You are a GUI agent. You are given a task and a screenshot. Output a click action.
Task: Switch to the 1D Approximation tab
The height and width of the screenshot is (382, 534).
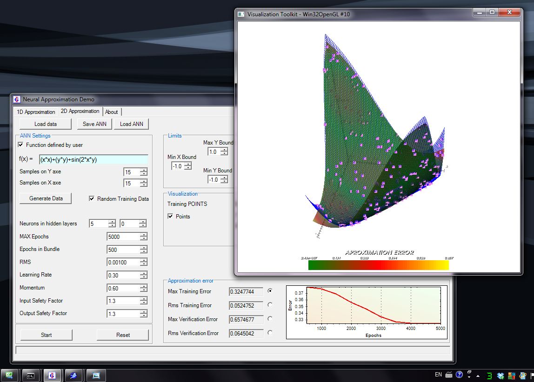[35, 112]
